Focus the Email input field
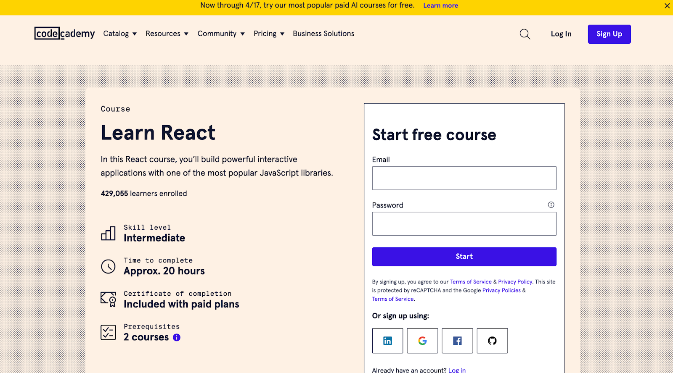 coord(464,178)
